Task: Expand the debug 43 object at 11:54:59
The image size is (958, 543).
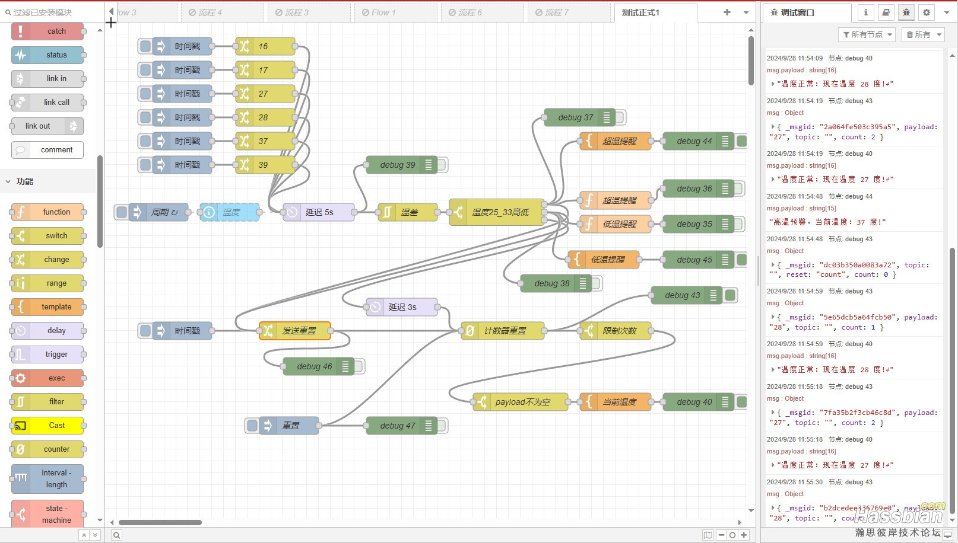Action: [x=773, y=317]
